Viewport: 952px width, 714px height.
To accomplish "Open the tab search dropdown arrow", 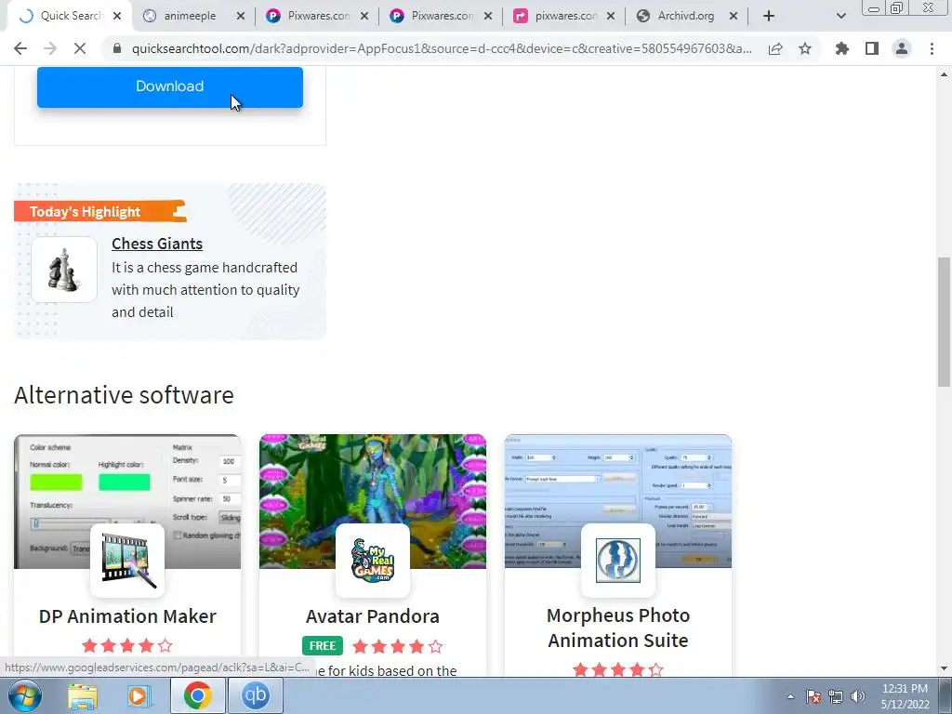I will click(x=840, y=17).
